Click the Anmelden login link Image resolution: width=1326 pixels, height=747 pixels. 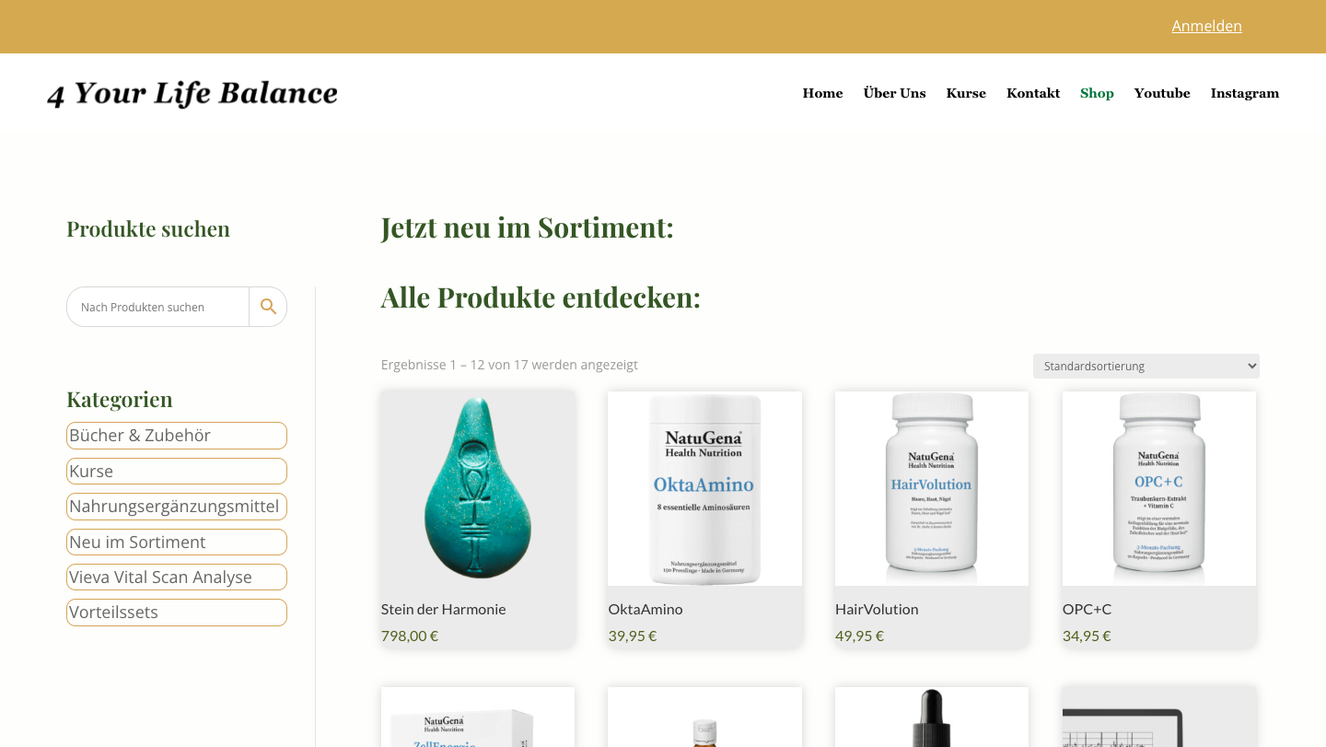(1206, 26)
